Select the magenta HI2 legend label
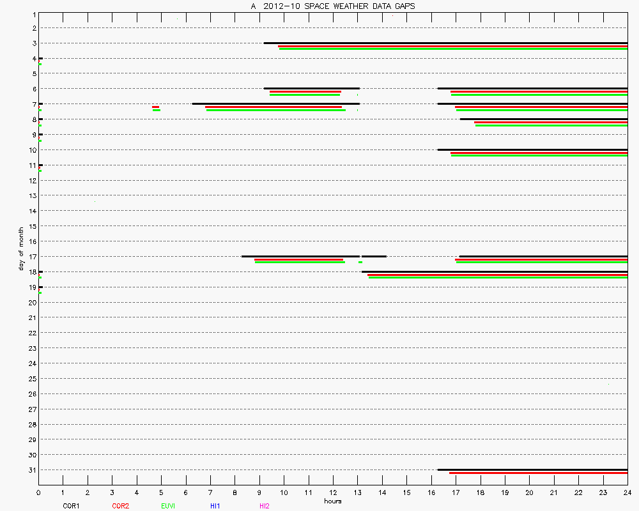This screenshot has height=511, width=639. (x=265, y=506)
